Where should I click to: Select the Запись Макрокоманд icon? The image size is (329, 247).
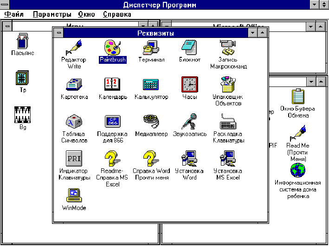[x=228, y=48]
